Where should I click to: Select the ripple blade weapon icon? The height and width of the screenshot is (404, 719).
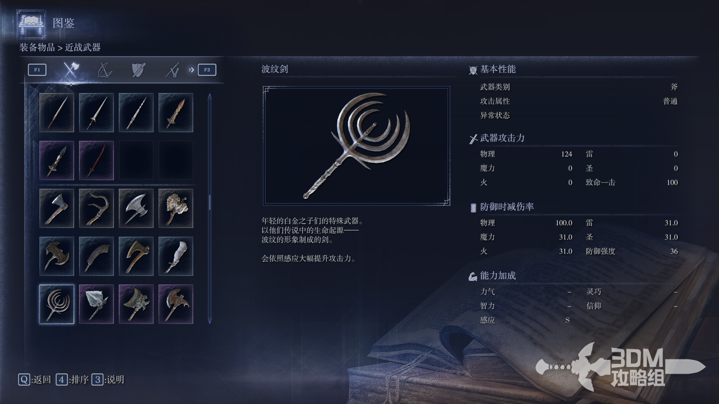coord(57,304)
